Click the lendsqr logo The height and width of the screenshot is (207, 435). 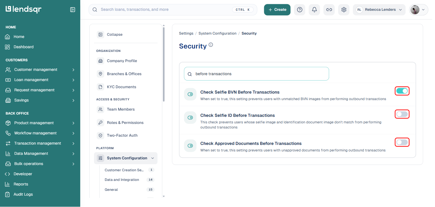pos(24,9)
